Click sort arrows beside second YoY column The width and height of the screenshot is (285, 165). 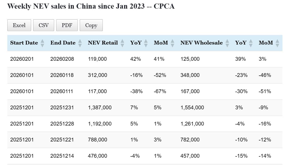click(251, 43)
